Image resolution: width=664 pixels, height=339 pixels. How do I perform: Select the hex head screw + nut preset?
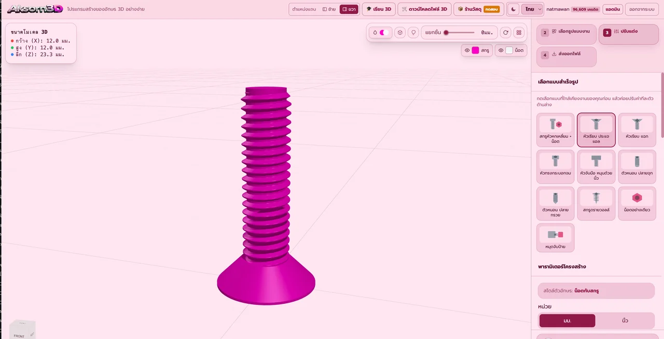click(x=556, y=130)
